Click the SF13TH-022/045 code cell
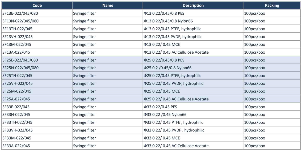The width and height of the screenshot is (302, 153). (37, 29)
